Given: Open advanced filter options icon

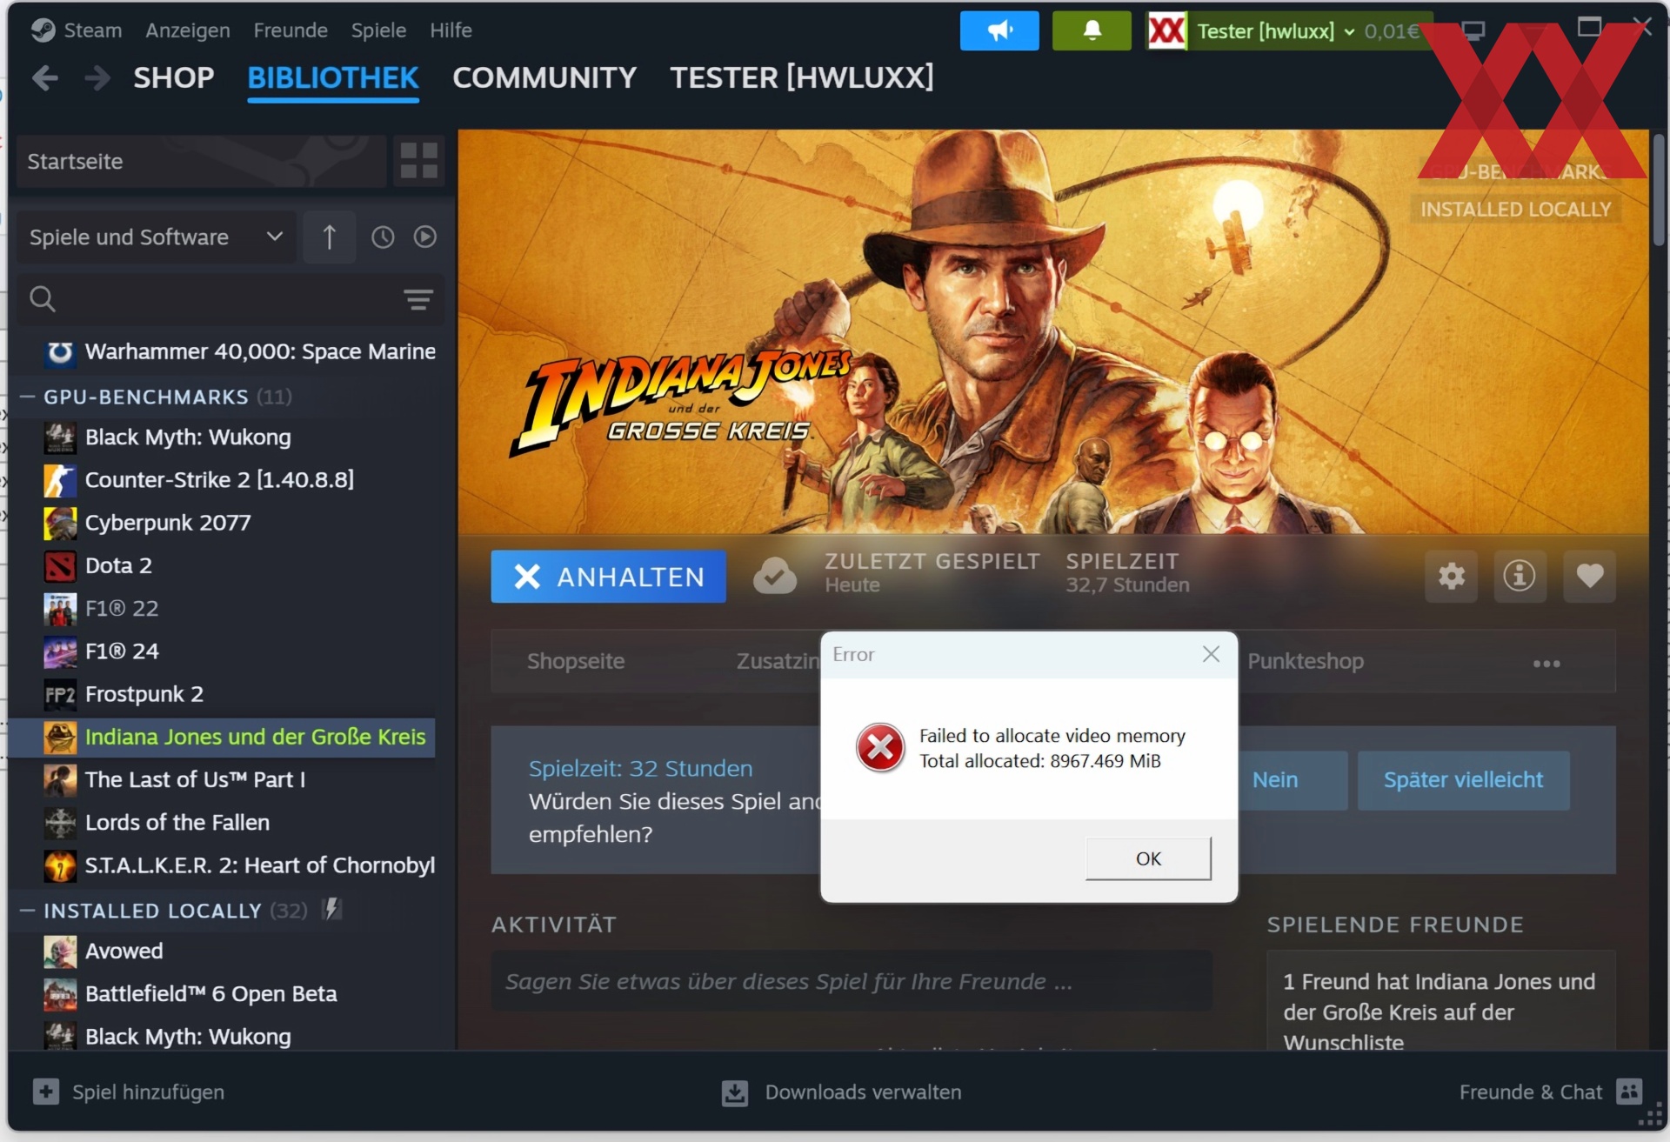Looking at the screenshot, I should [417, 299].
